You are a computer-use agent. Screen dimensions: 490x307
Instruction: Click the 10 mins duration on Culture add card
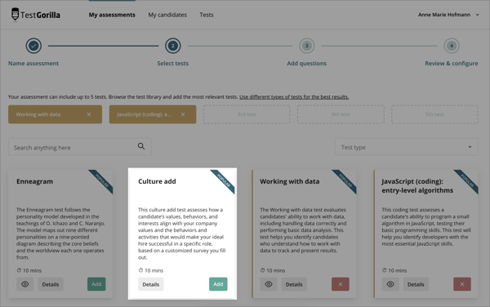click(x=151, y=270)
